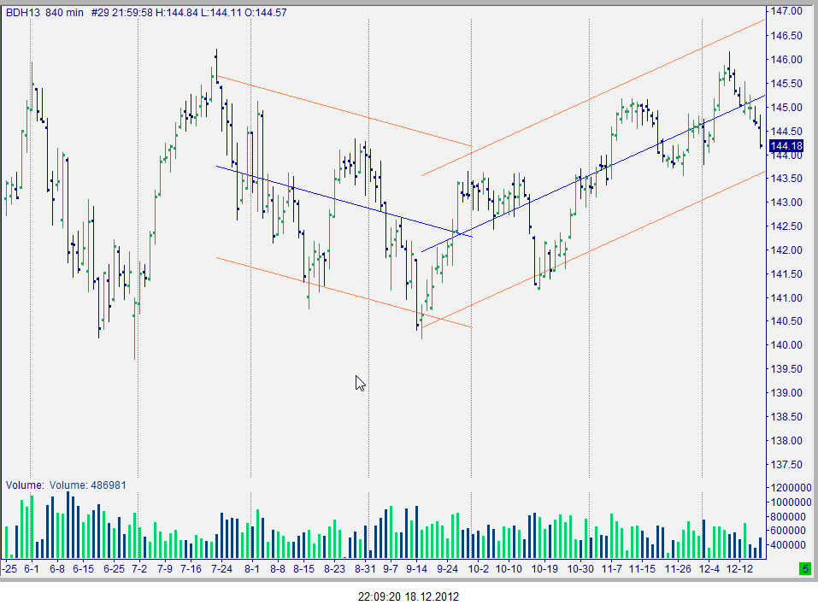Click the Volume: 486981 readout
Image resolution: width=818 pixels, height=611 pixels.
coord(88,485)
